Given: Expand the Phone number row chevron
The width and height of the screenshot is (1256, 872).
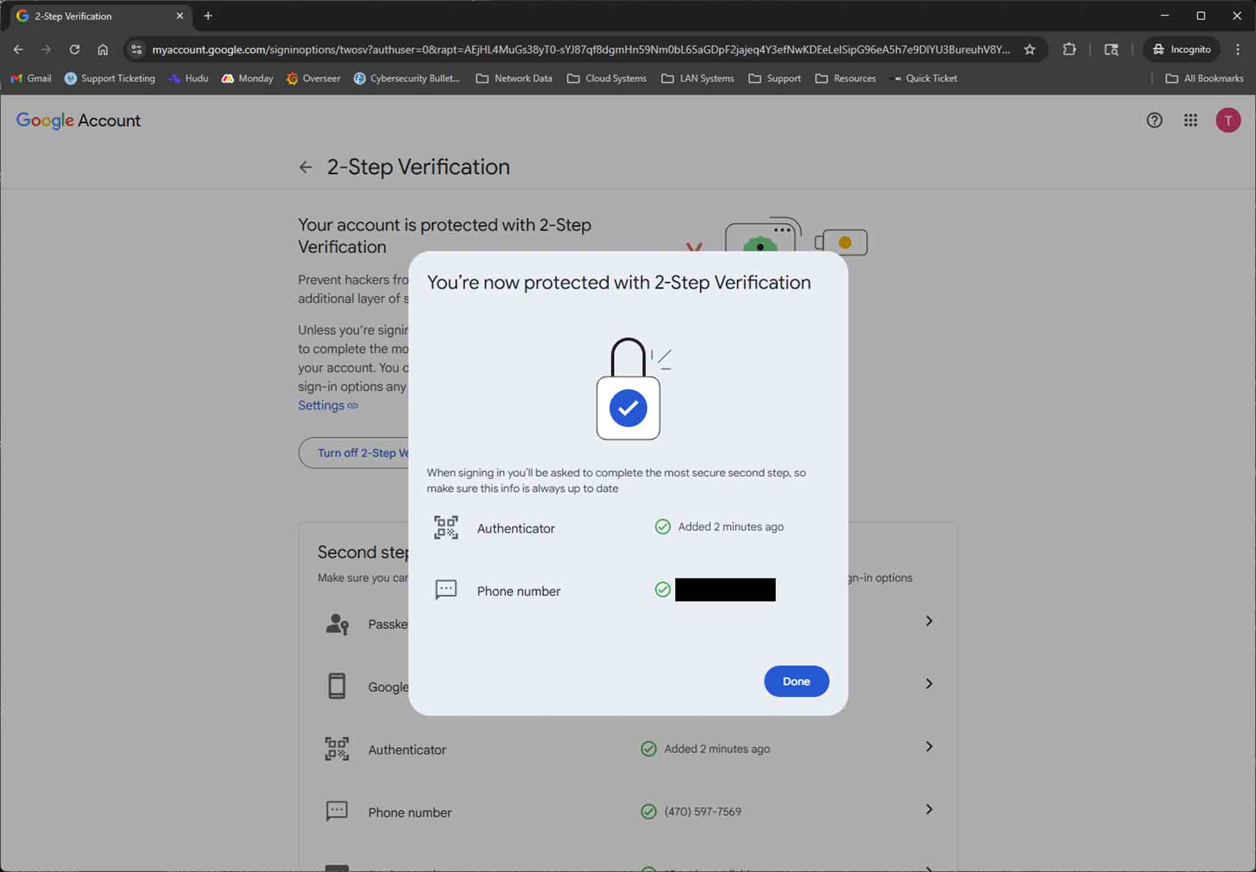Looking at the screenshot, I should pos(929,809).
